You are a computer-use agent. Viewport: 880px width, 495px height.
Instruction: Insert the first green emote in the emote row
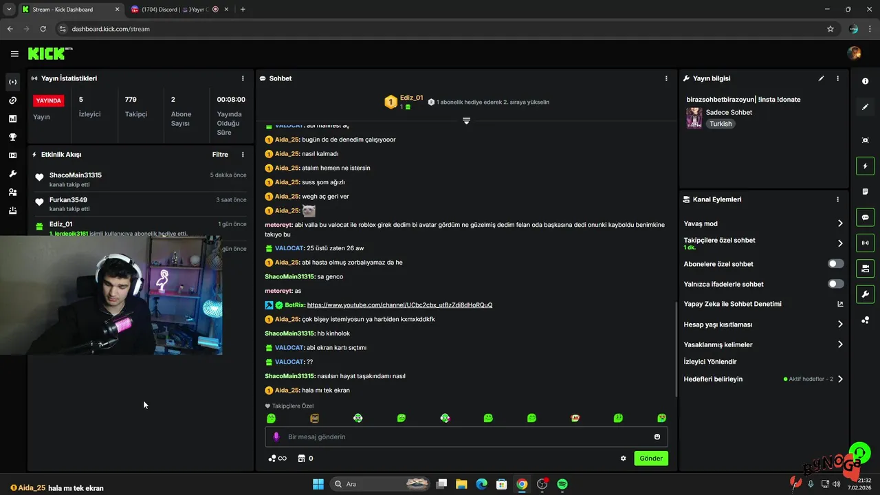click(271, 418)
